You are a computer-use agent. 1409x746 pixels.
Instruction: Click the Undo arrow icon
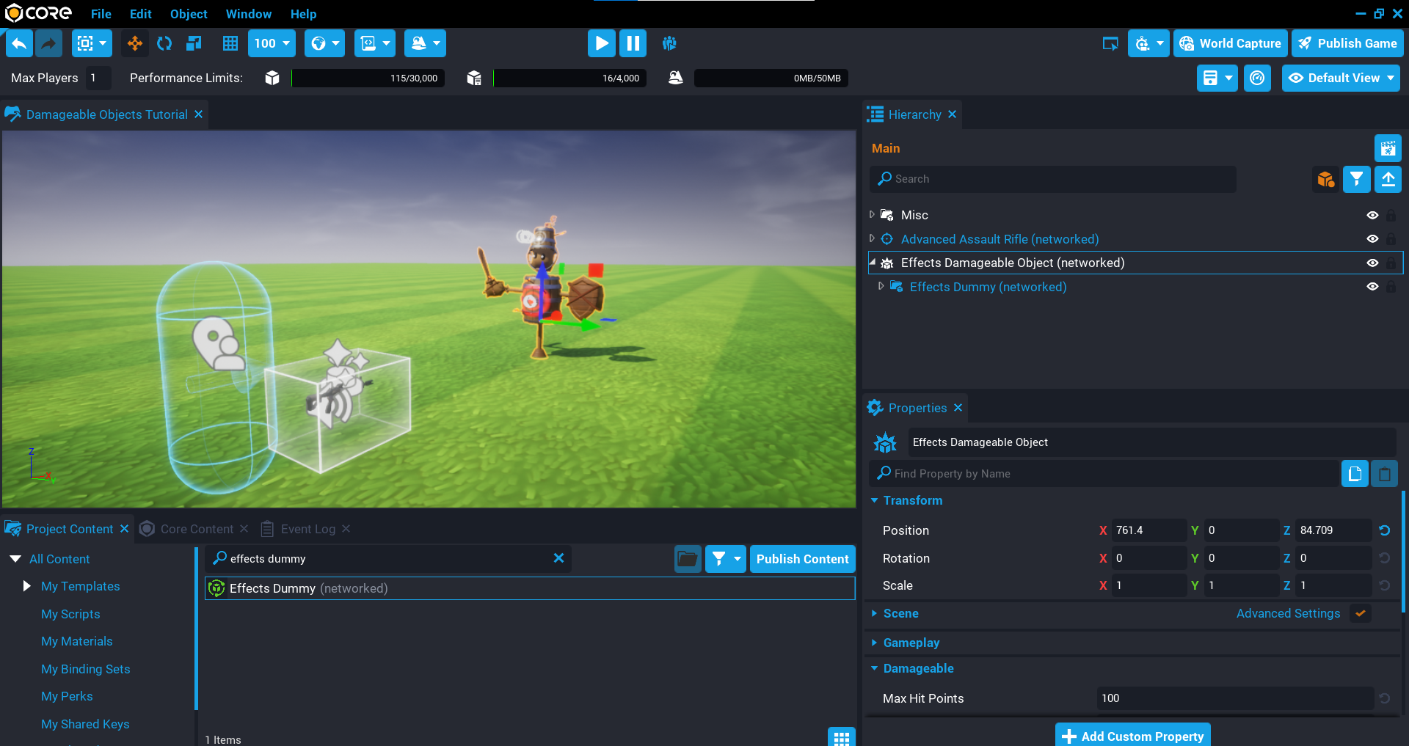click(x=19, y=43)
